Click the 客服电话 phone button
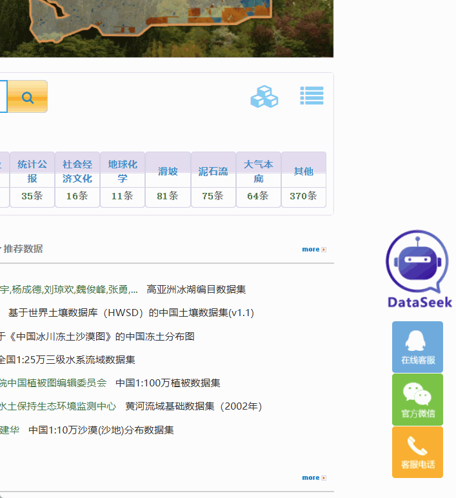The height and width of the screenshot is (498, 456). (x=417, y=452)
